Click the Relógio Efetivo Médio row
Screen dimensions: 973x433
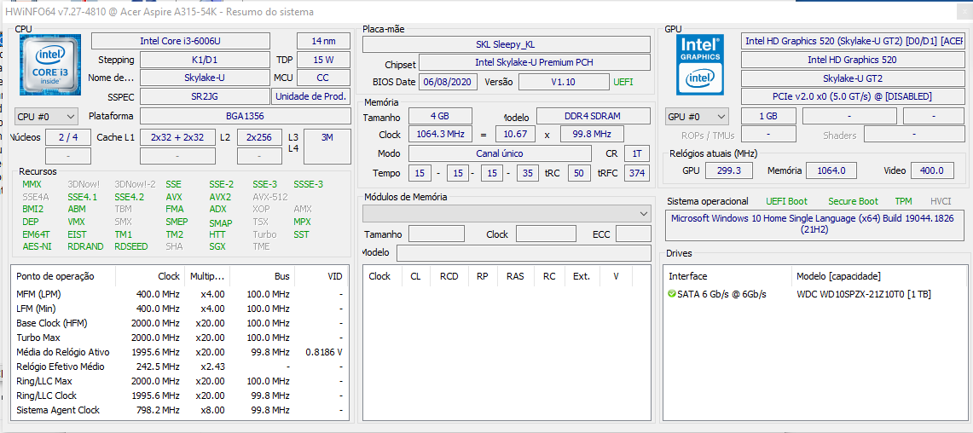(179, 367)
